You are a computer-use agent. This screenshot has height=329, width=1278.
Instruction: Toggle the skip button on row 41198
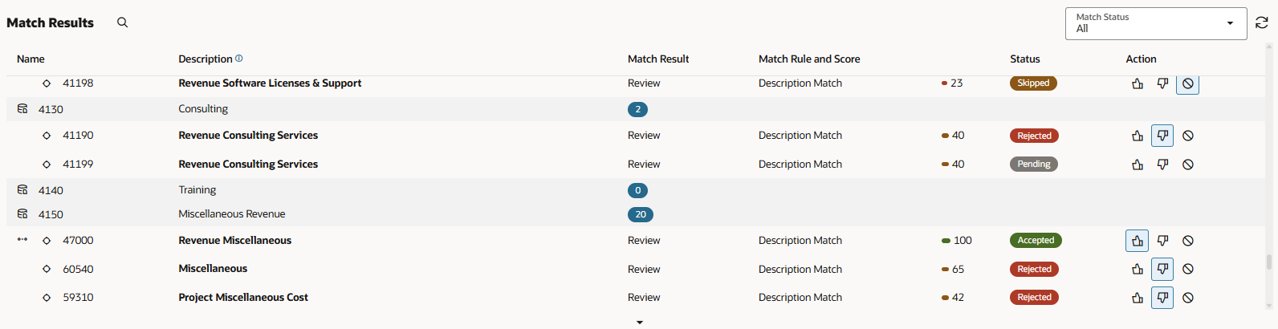[x=1188, y=83]
